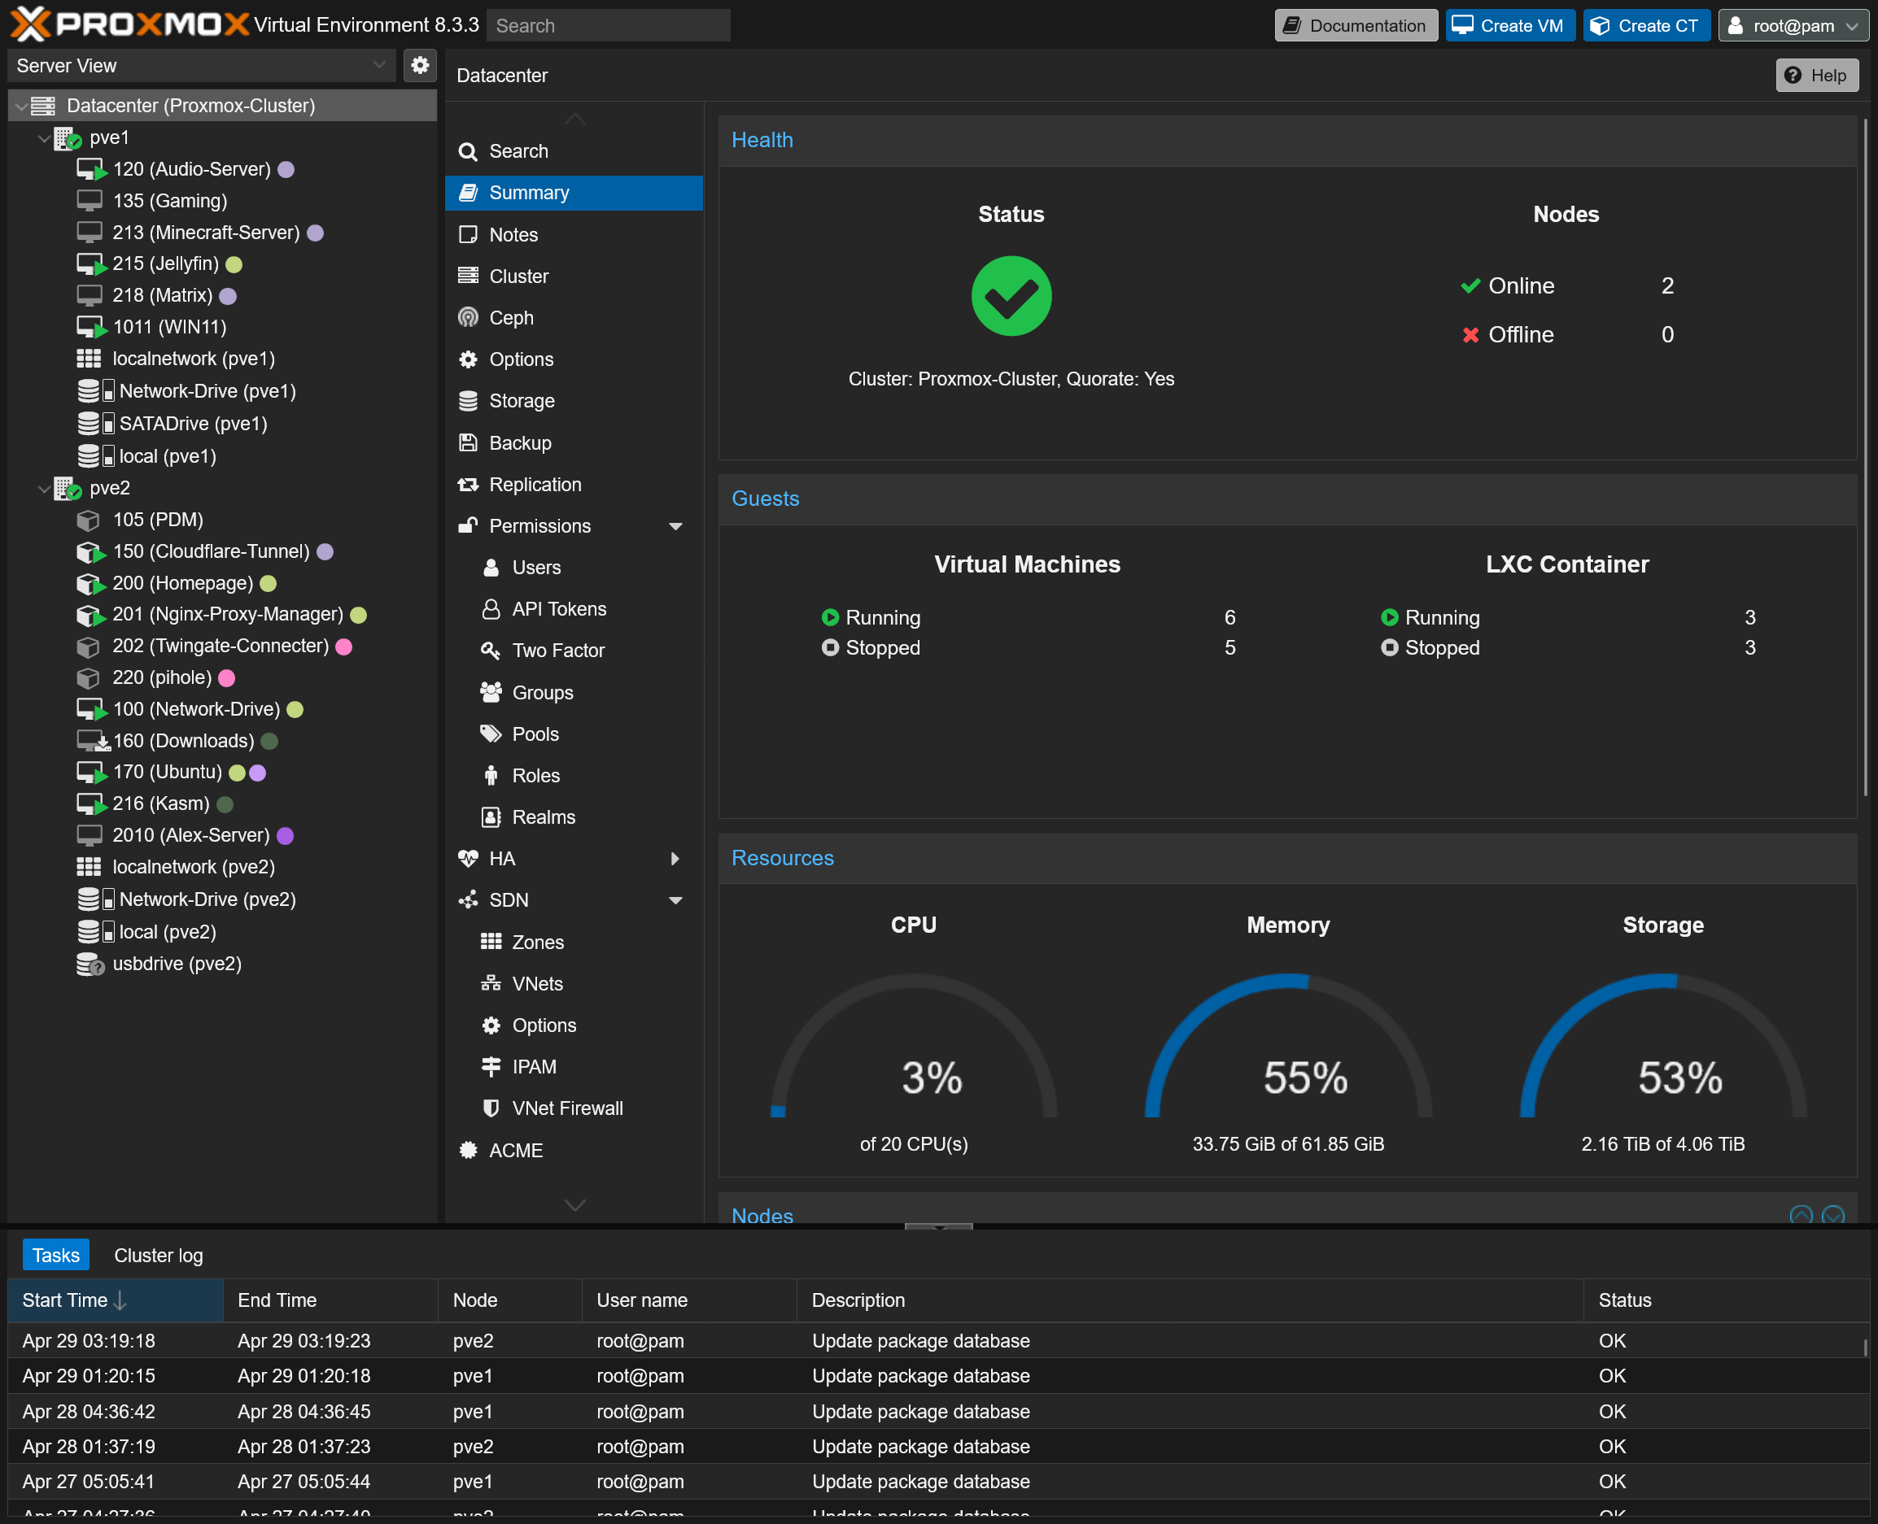
Task: Expand the HA submenu arrow
Action: click(675, 859)
